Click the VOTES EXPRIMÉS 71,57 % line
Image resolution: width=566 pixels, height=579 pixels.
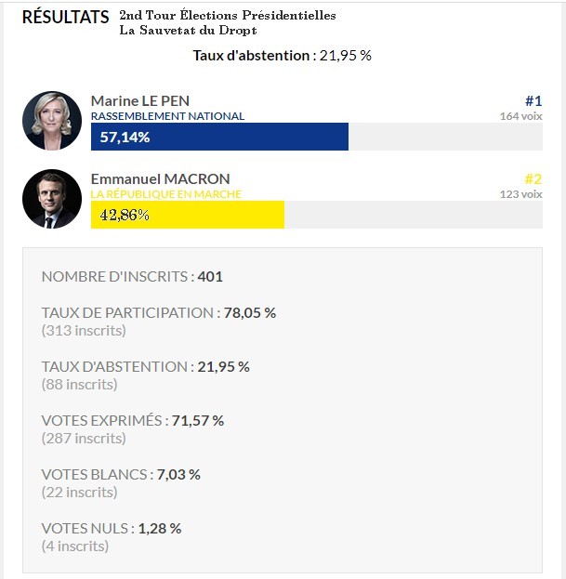133,420
